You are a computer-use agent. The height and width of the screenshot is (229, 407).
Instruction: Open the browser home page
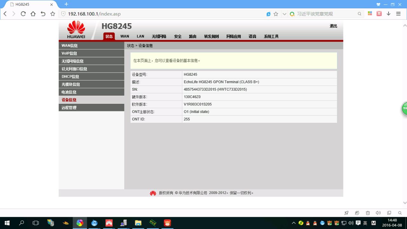coord(33,14)
